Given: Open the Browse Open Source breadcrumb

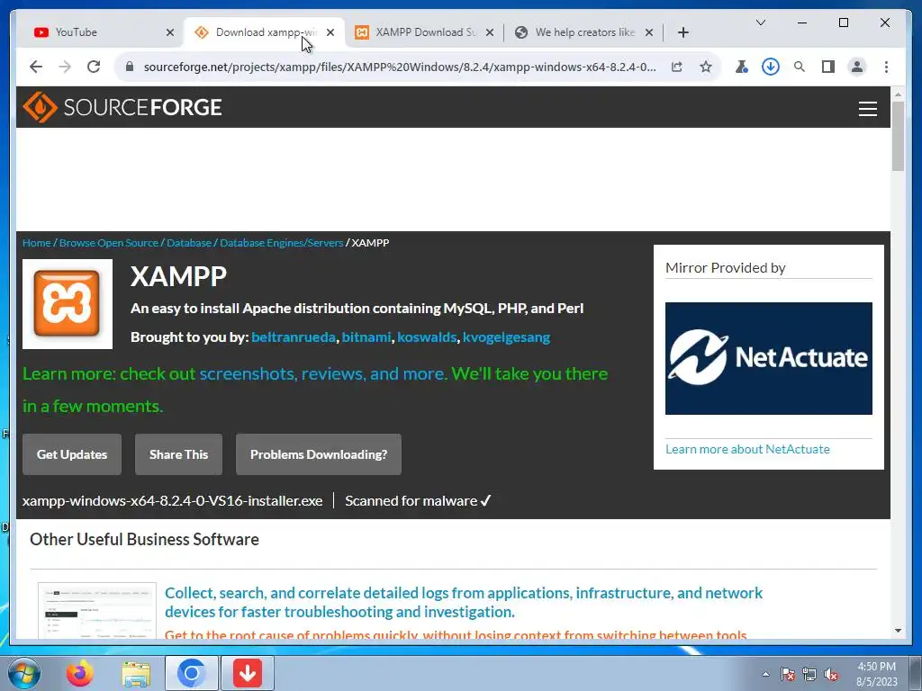Looking at the screenshot, I should point(109,243).
